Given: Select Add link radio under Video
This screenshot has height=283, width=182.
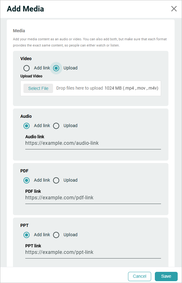Looking at the screenshot, I should [x=27, y=68].
